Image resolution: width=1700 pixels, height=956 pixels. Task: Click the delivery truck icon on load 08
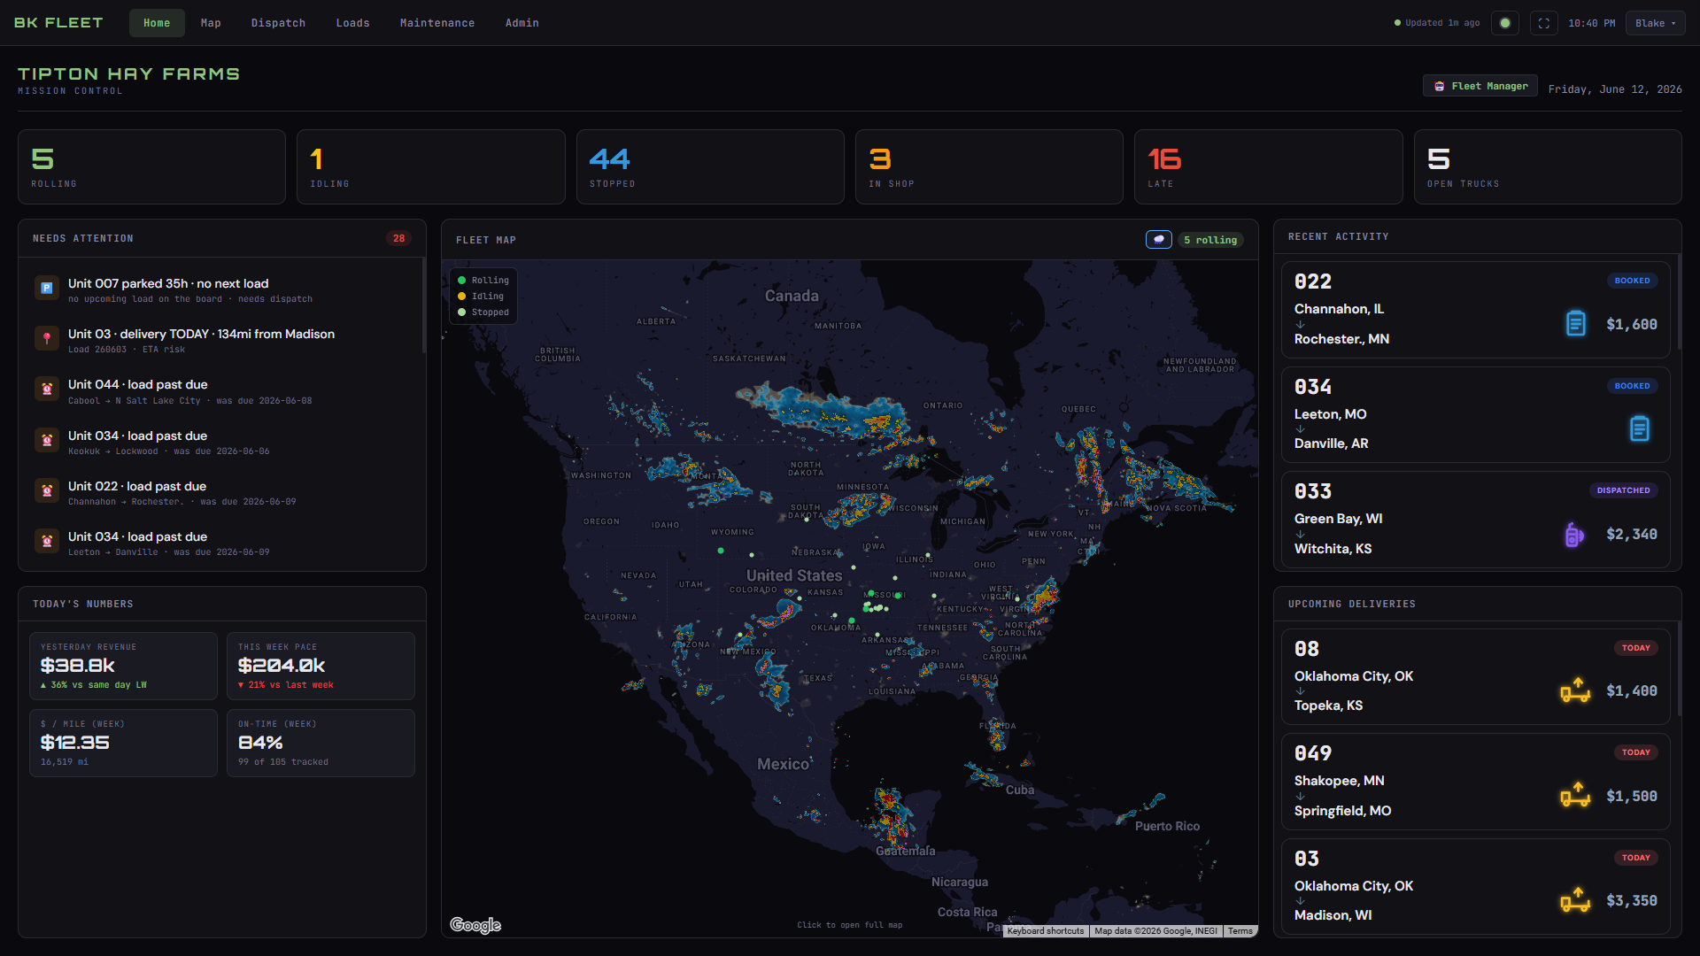tap(1575, 690)
